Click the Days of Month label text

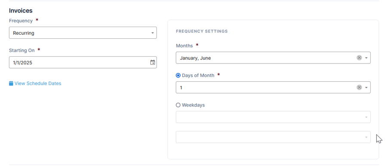[x=198, y=76]
